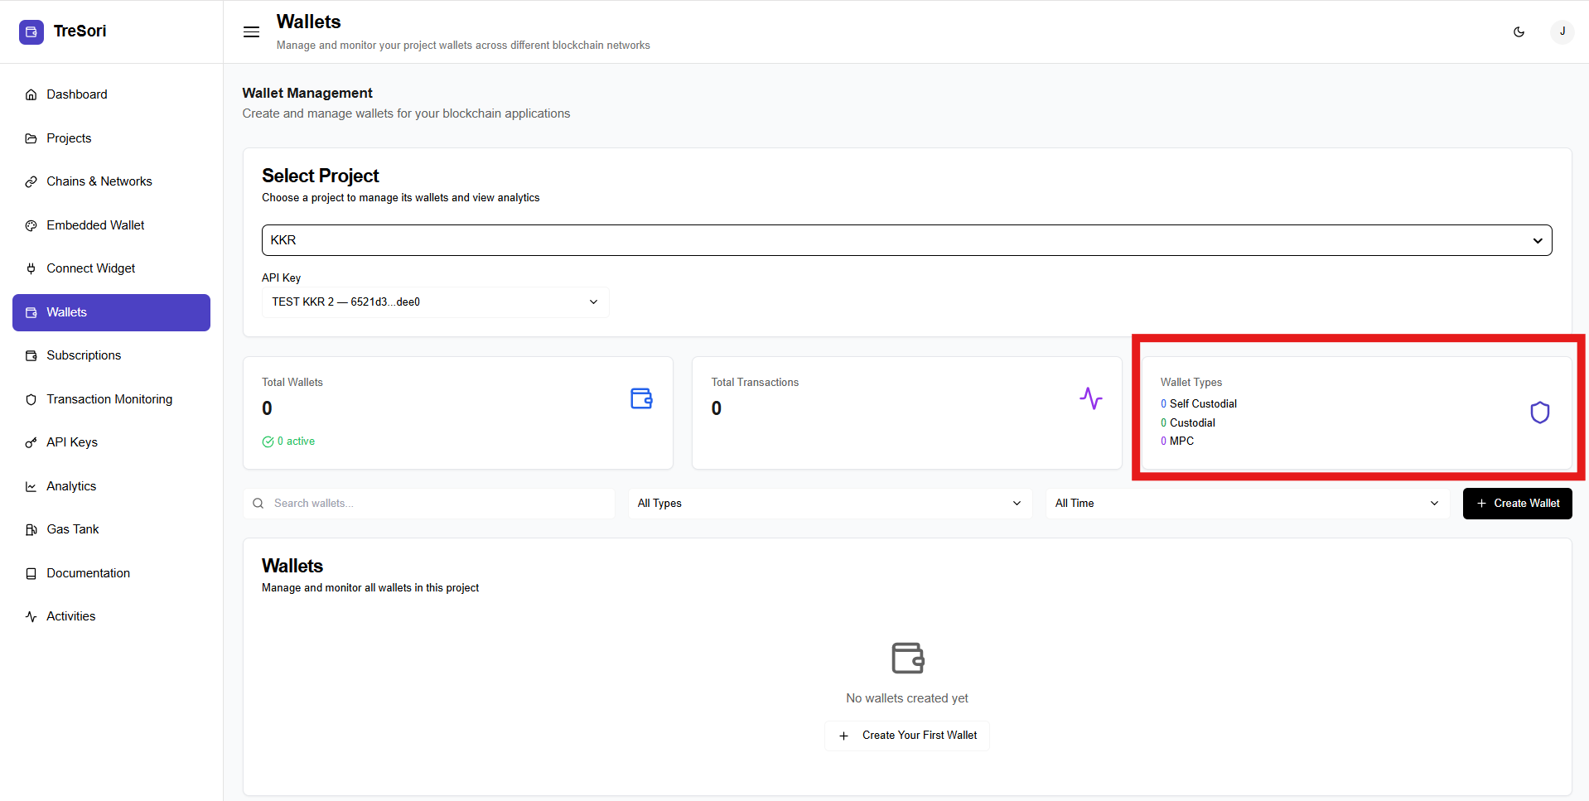Expand the All Types filter dropdown

point(829,504)
